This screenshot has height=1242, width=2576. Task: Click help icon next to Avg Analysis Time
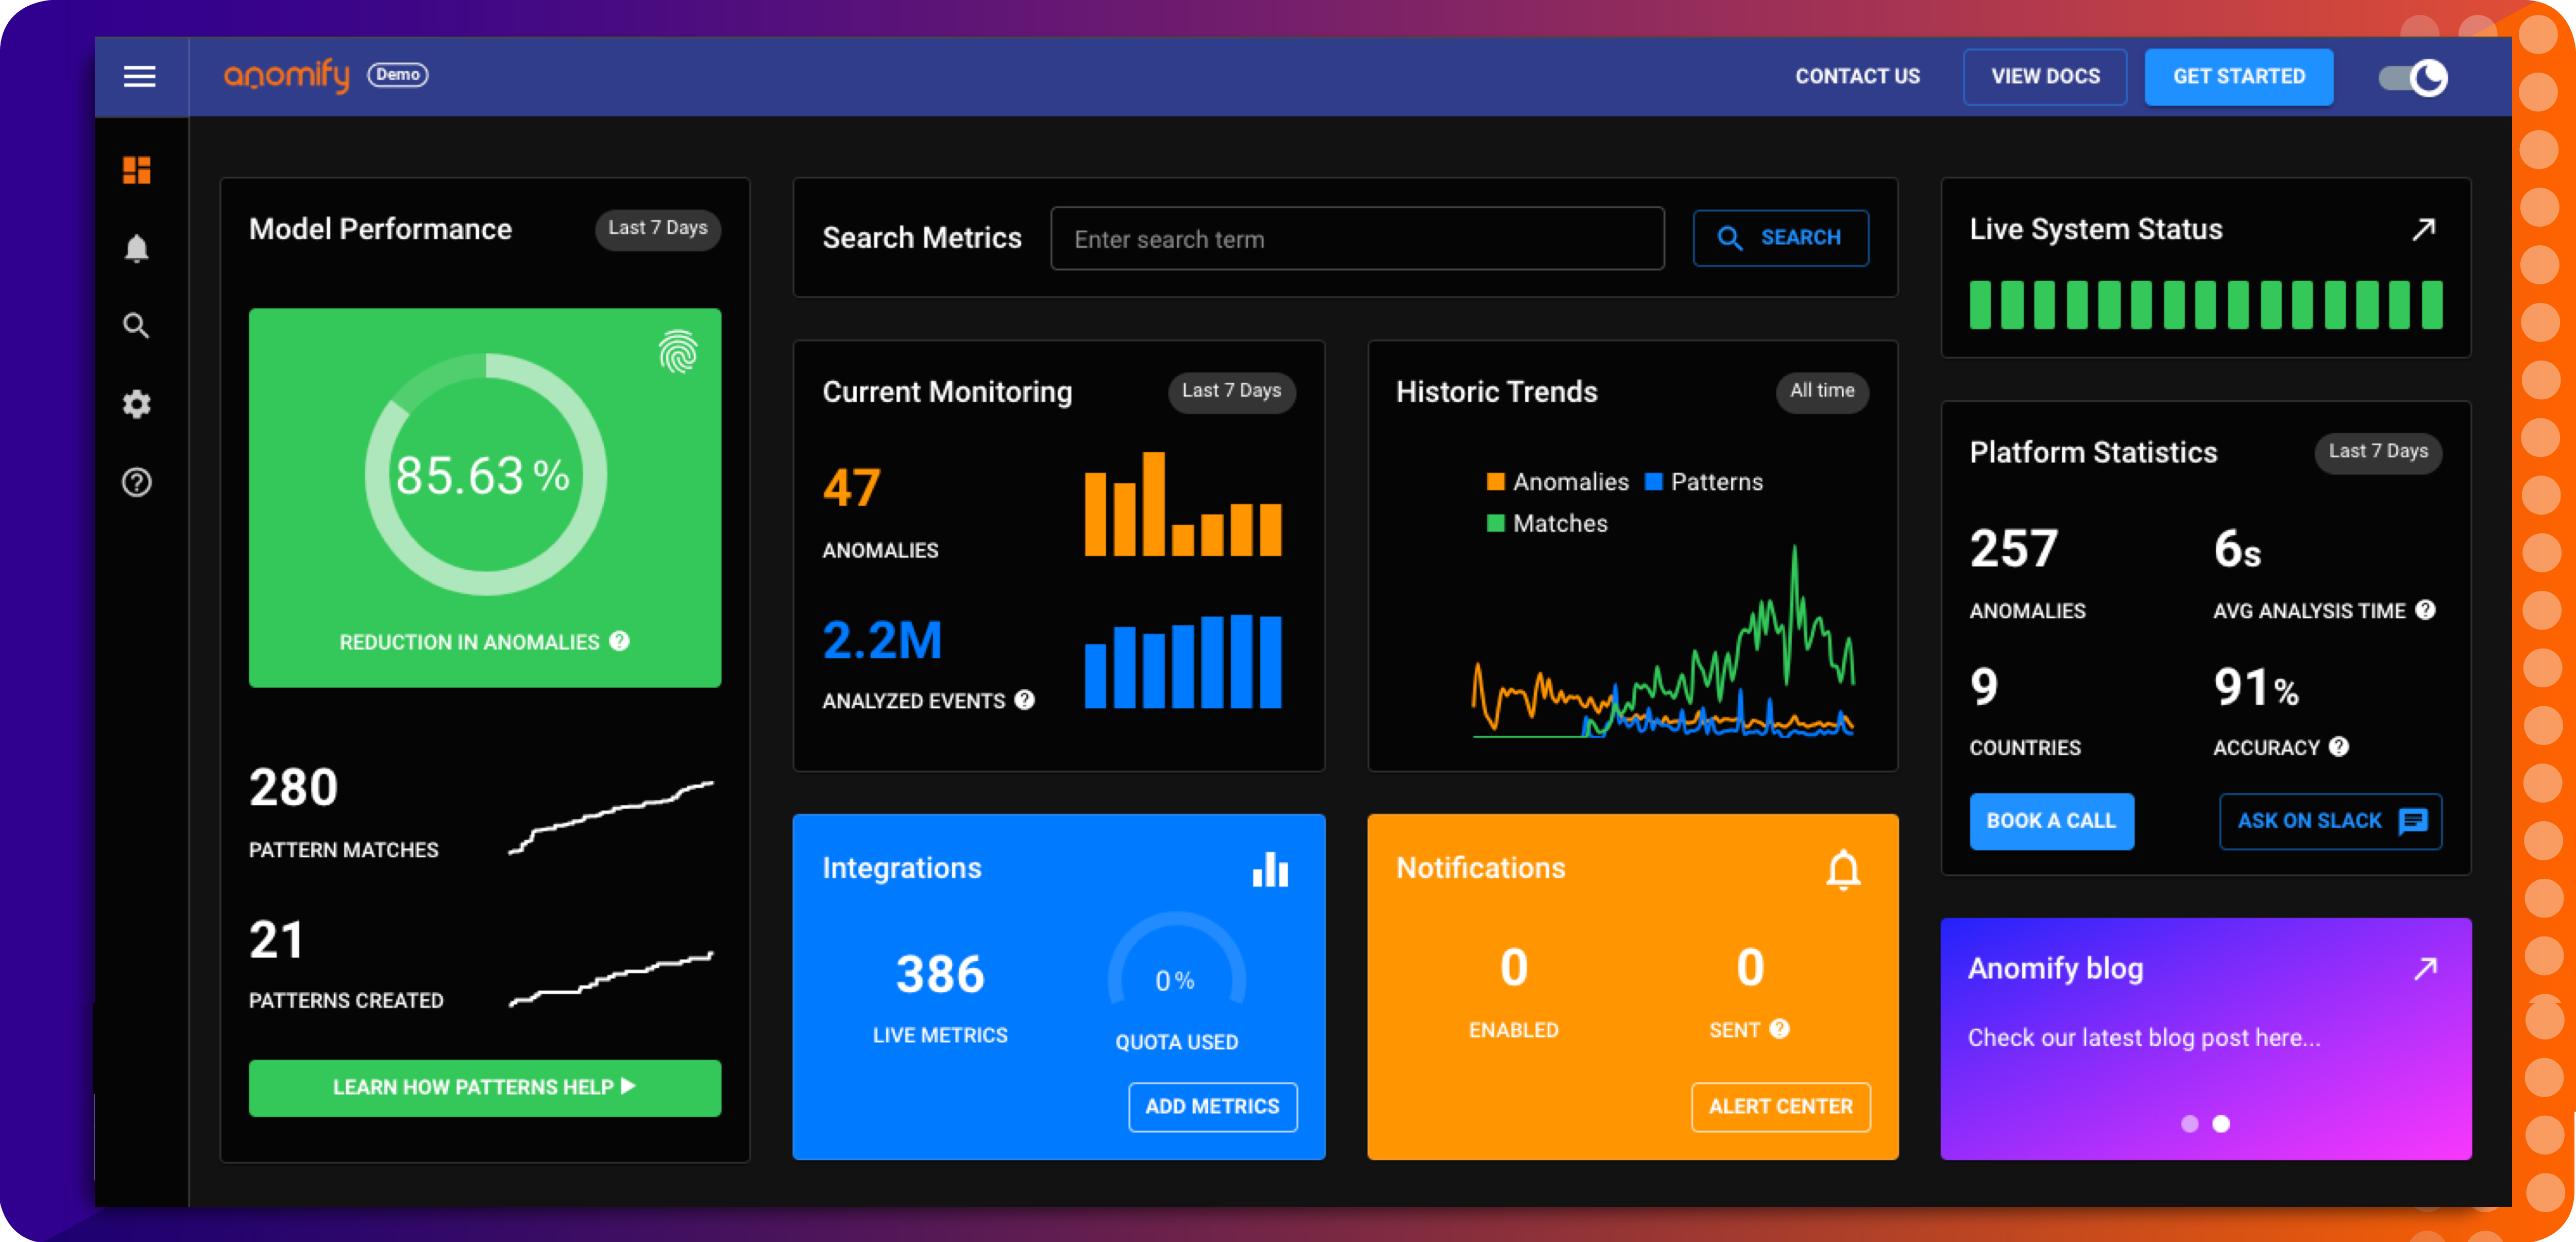coord(2425,610)
